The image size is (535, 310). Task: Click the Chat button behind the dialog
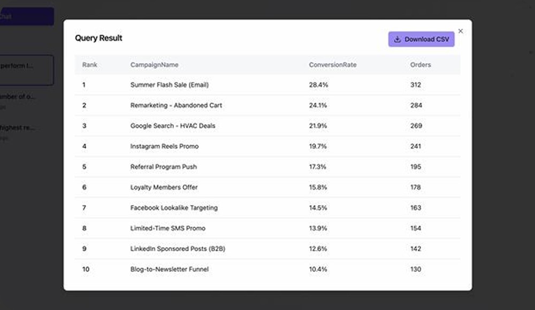[27, 16]
